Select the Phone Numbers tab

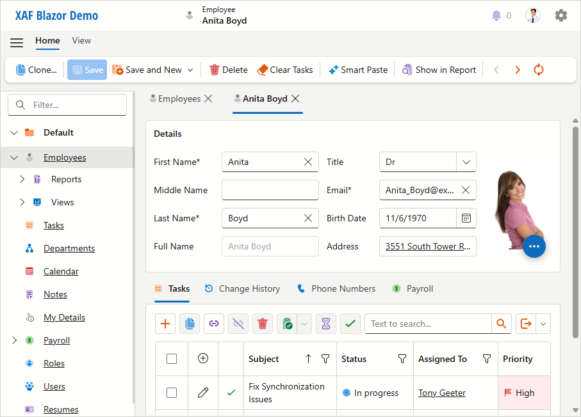[336, 288]
